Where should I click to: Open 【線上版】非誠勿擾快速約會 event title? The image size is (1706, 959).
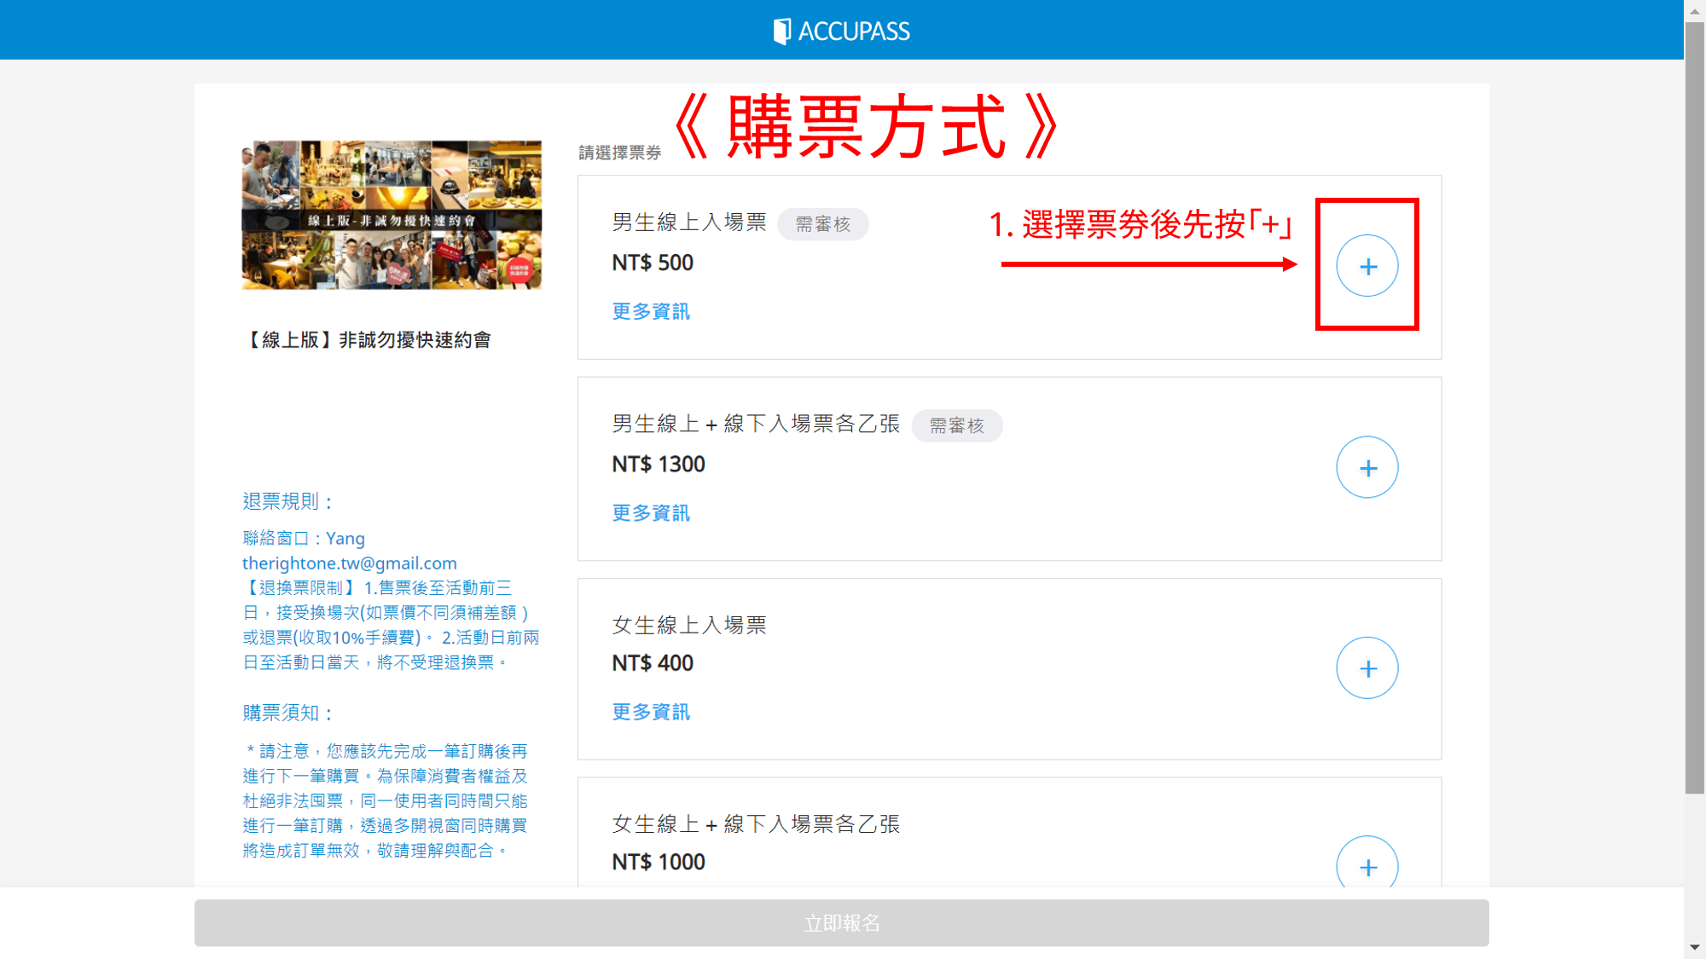pos(368,340)
